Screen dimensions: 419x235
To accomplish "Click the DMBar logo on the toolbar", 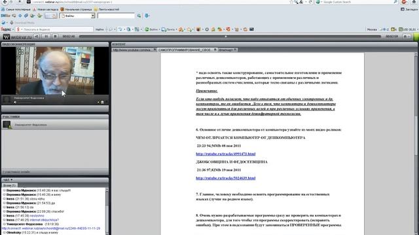I will click(5, 16).
